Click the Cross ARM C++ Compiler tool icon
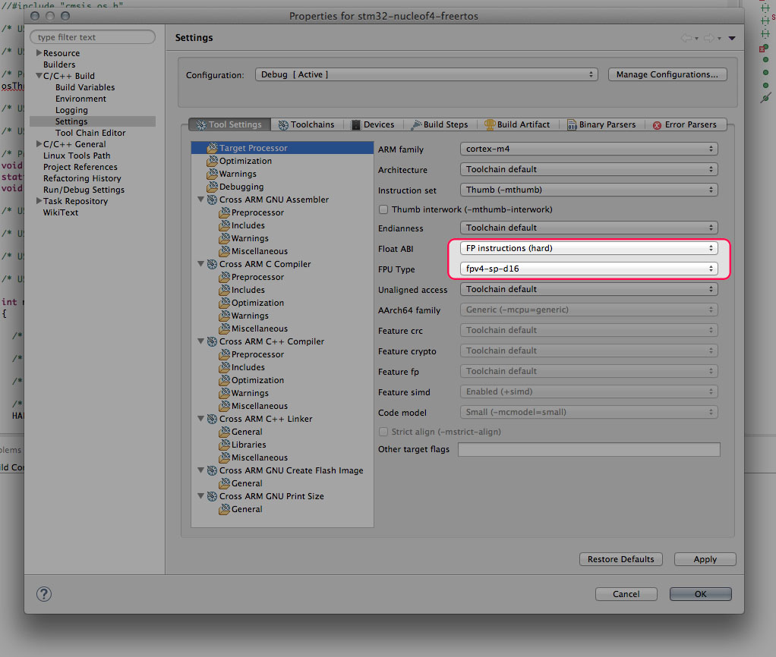The width and height of the screenshot is (776, 657). click(x=213, y=341)
